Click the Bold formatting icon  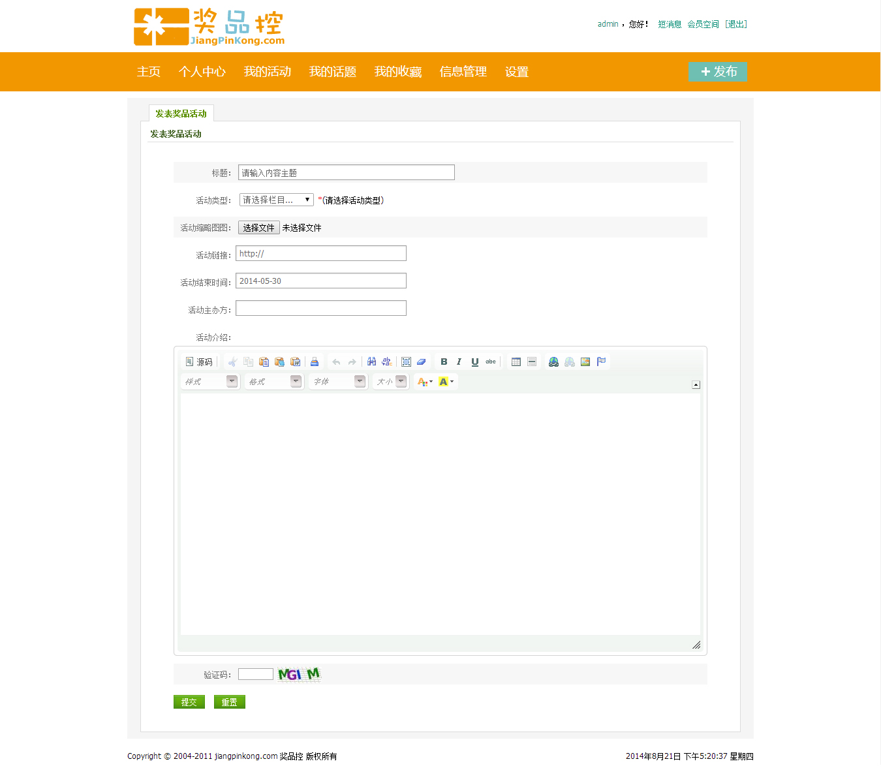pos(444,362)
